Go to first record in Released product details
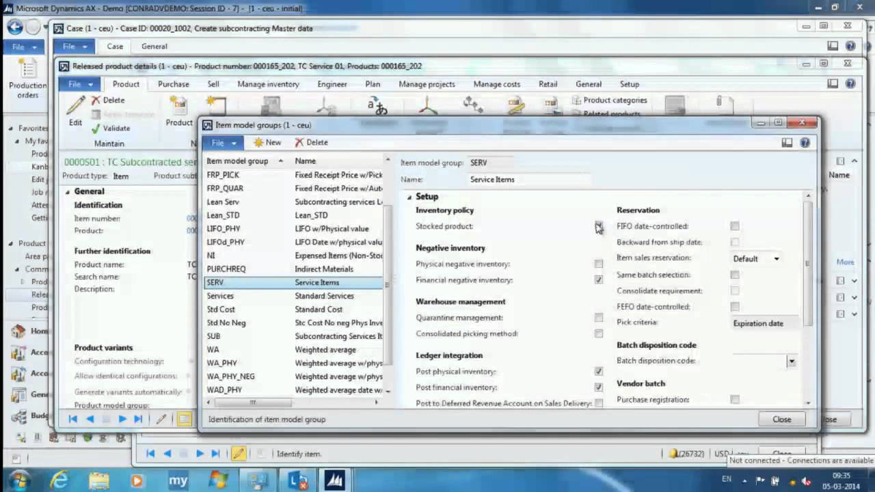 (73, 419)
